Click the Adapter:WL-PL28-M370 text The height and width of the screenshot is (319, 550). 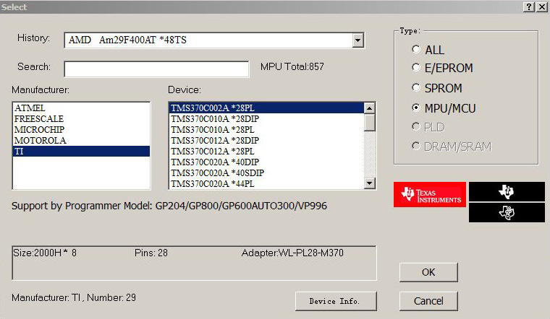pyautogui.click(x=292, y=253)
